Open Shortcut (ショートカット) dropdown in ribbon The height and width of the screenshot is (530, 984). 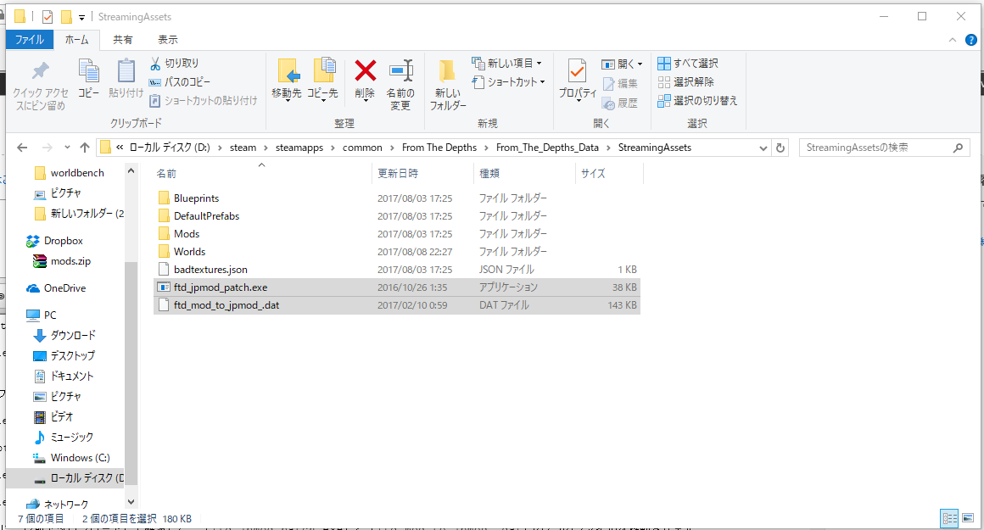(508, 82)
